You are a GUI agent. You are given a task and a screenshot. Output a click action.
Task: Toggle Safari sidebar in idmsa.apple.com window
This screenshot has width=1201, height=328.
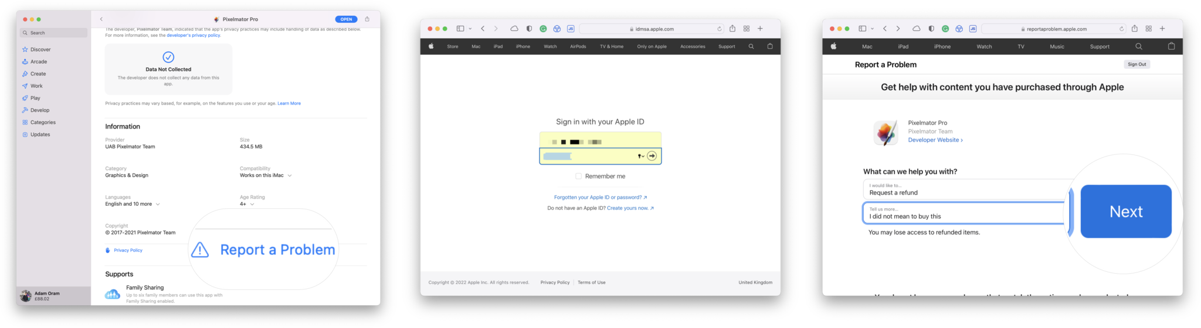460,29
